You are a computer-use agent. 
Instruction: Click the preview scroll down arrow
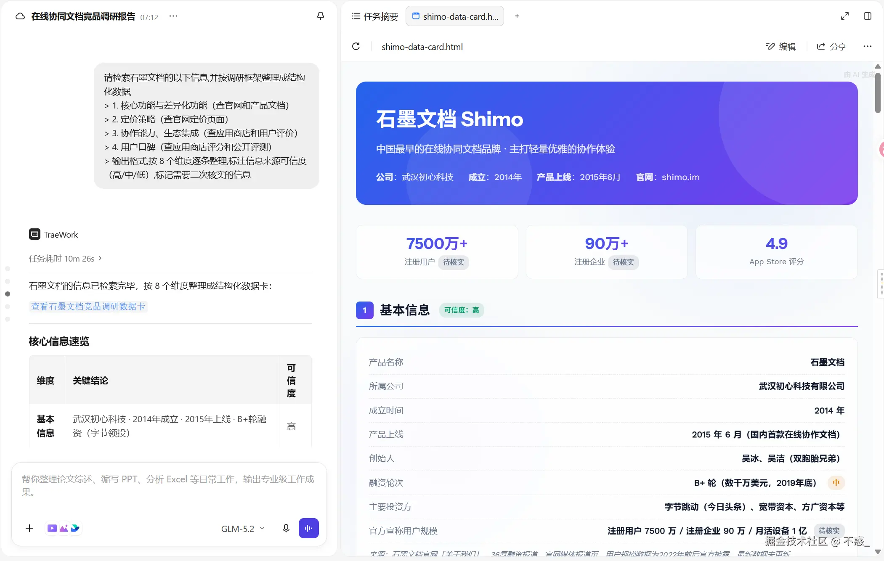click(x=878, y=551)
